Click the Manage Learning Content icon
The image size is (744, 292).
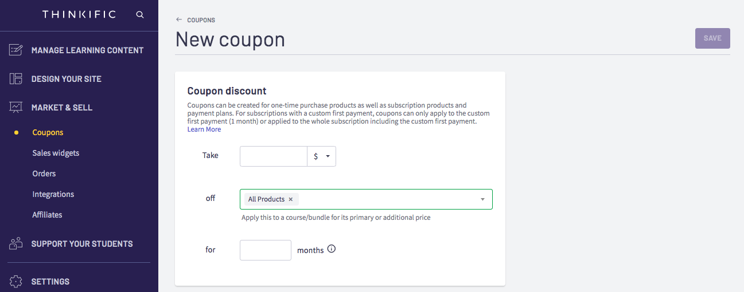[16, 50]
